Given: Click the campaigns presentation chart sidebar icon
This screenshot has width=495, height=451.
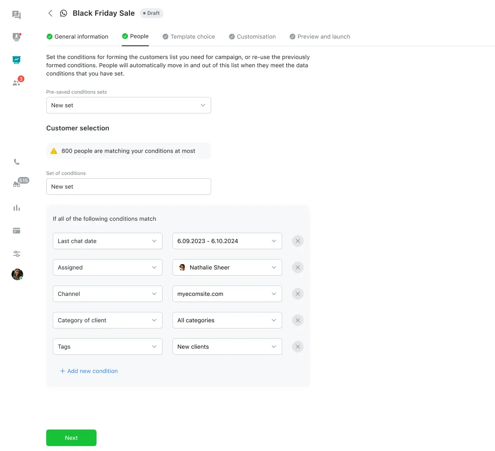Looking at the screenshot, I should [16, 60].
